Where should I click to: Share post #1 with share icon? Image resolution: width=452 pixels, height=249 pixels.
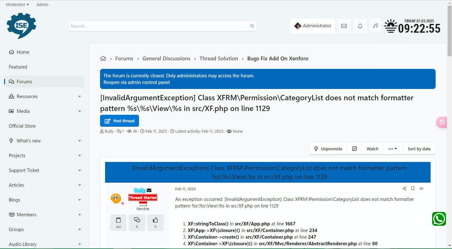[x=404, y=189]
